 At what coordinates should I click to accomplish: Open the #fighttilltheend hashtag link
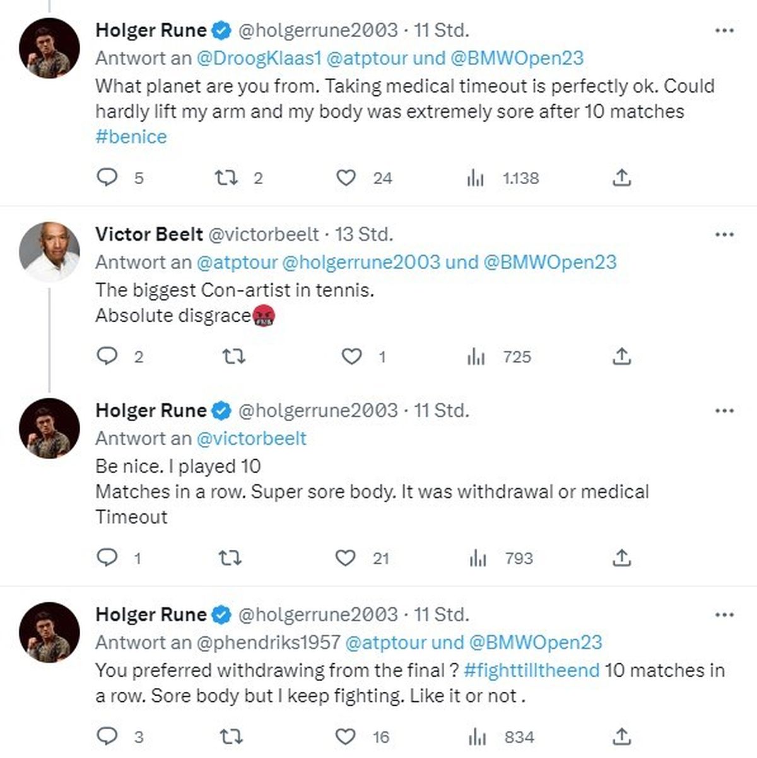[x=531, y=670]
